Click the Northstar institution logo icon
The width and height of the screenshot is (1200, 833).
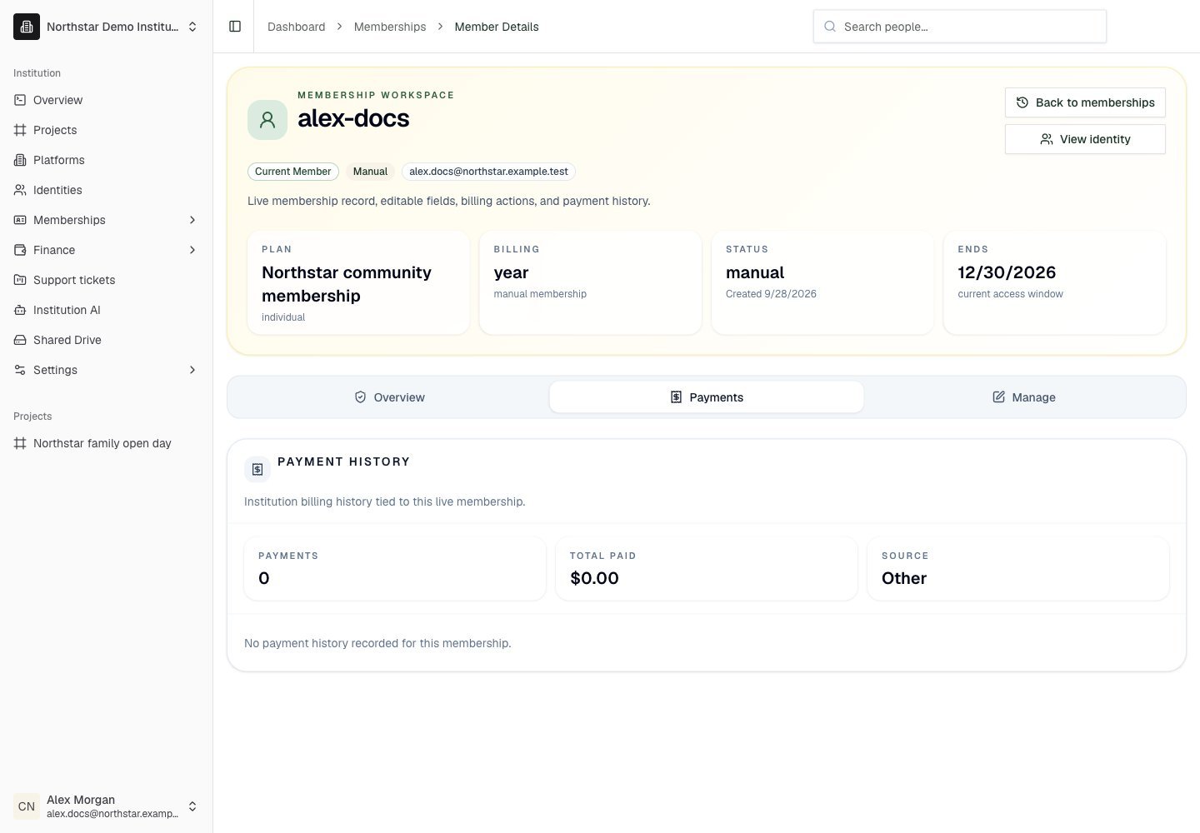click(27, 27)
